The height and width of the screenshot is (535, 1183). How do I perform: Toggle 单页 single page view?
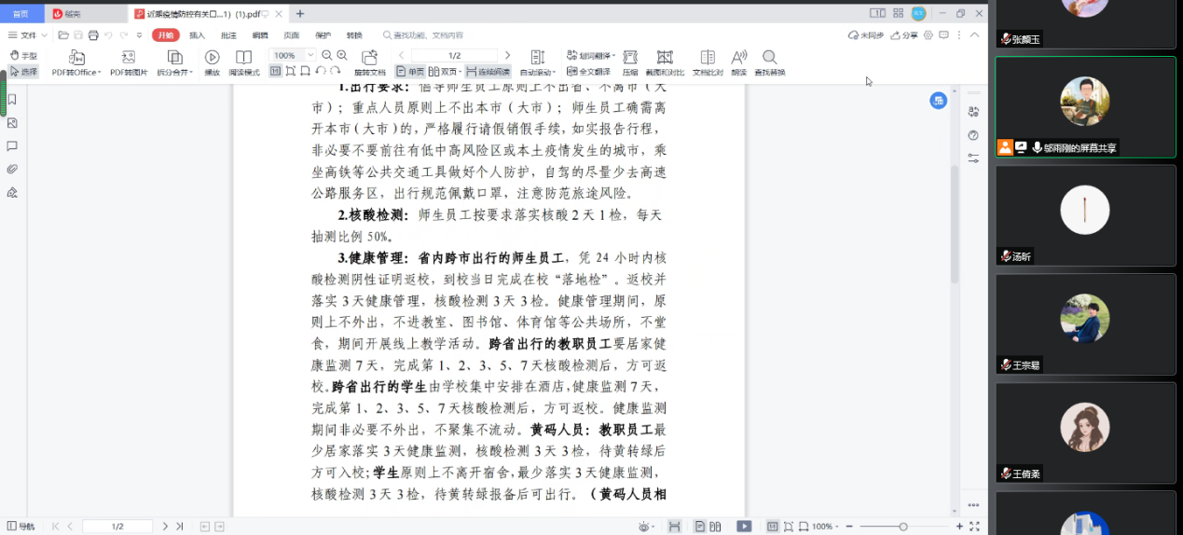pos(410,71)
